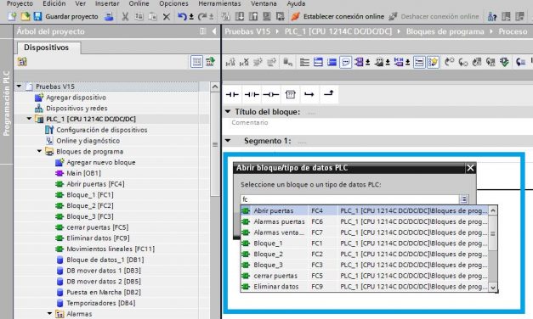Click the download to device icon
Viewport: 533px width, 319px height.
pos(240,16)
